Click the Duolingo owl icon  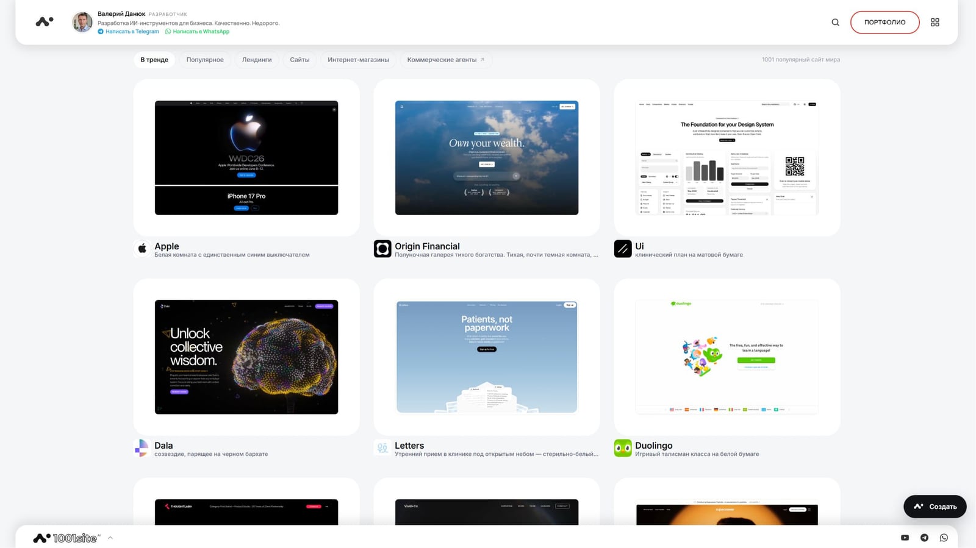[623, 448]
